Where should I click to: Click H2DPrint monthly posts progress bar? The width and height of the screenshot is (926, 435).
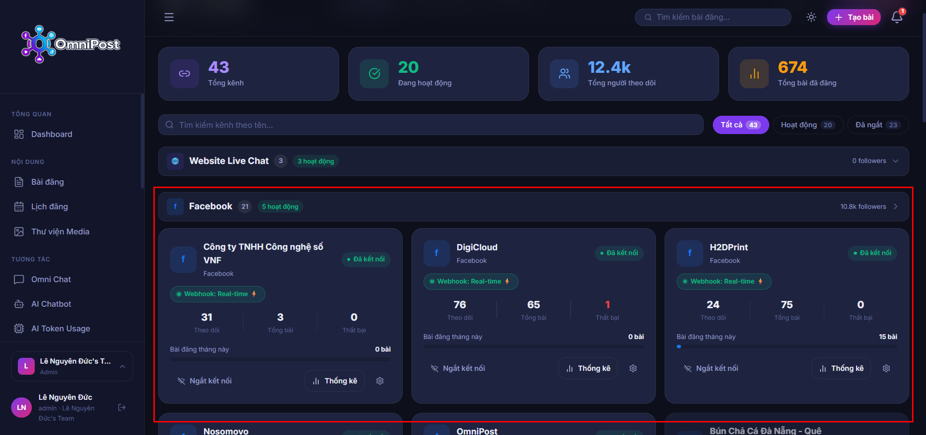[787, 347]
